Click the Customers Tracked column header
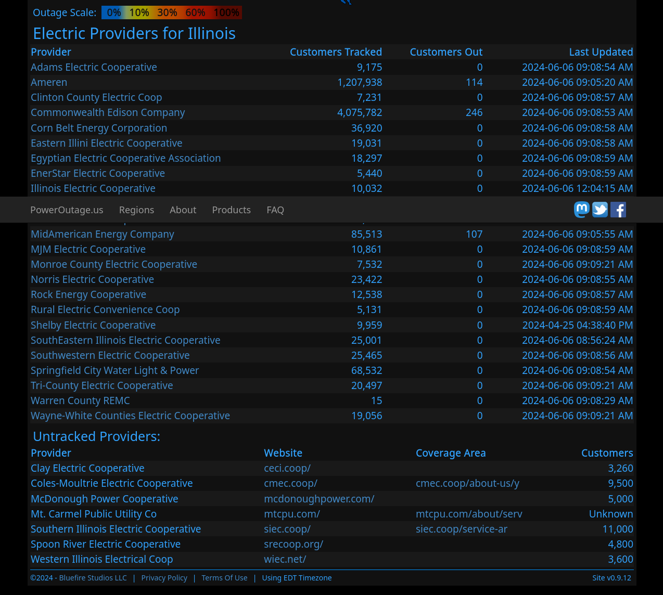The height and width of the screenshot is (595, 663). tap(336, 52)
